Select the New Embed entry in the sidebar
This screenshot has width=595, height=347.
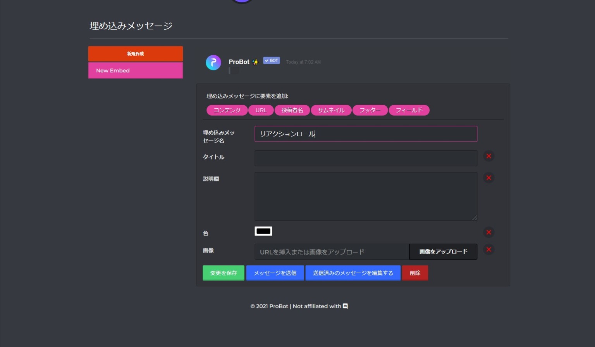click(x=135, y=70)
